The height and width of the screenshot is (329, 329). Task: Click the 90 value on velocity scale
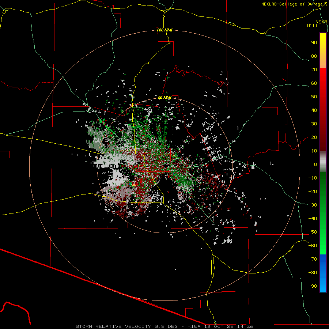(x=314, y=43)
